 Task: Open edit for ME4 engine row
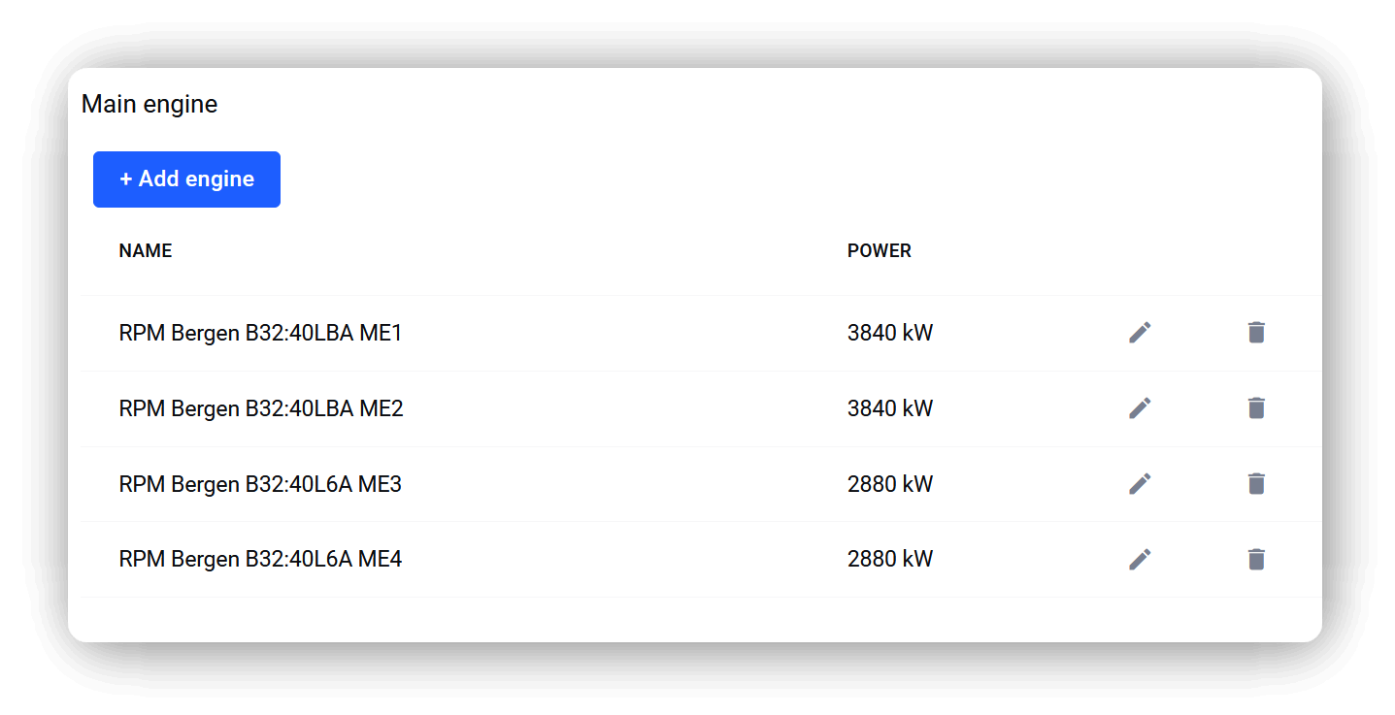(x=1140, y=560)
